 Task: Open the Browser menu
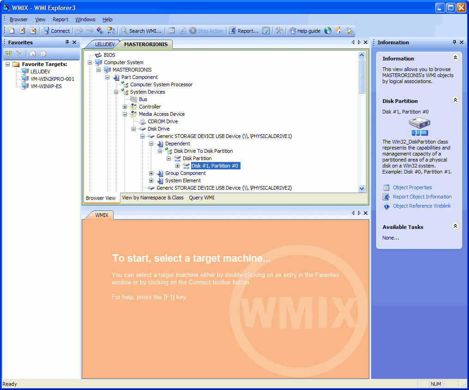tap(18, 19)
